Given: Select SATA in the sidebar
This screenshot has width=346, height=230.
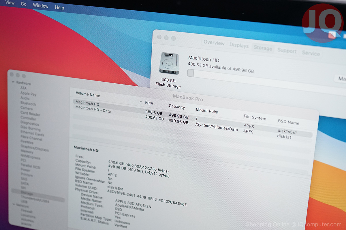Looking at the screenshot, I should point(25,183).
